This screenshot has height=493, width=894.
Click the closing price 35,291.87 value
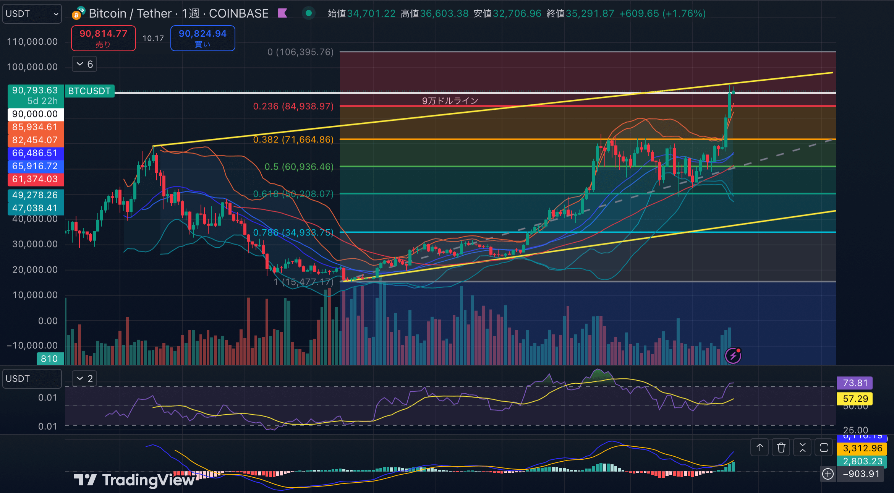coord(590,13)
